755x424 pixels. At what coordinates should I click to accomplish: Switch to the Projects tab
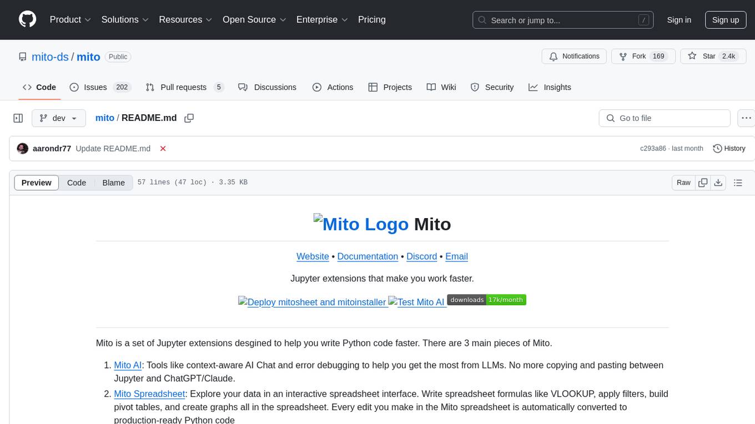point(390,87)
